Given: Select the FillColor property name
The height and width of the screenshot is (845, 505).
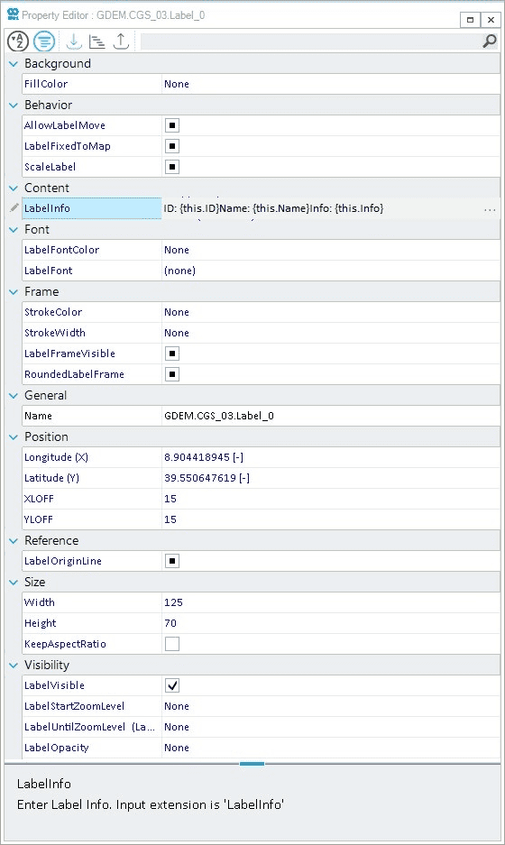Looking at the screenshot, I should [x=46, y=84].
